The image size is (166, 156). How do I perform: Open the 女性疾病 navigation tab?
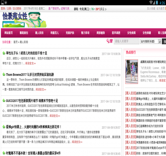click(x=131, y=33)
